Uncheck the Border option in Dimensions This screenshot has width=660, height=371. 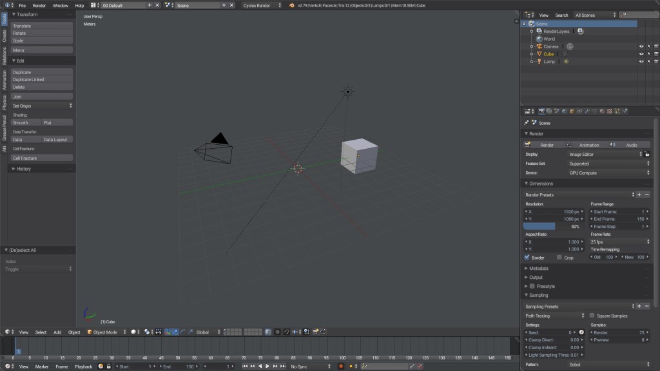(x=528, y=258)
